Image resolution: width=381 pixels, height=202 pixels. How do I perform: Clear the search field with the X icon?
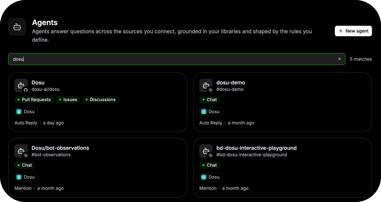(x=339, y=59)
